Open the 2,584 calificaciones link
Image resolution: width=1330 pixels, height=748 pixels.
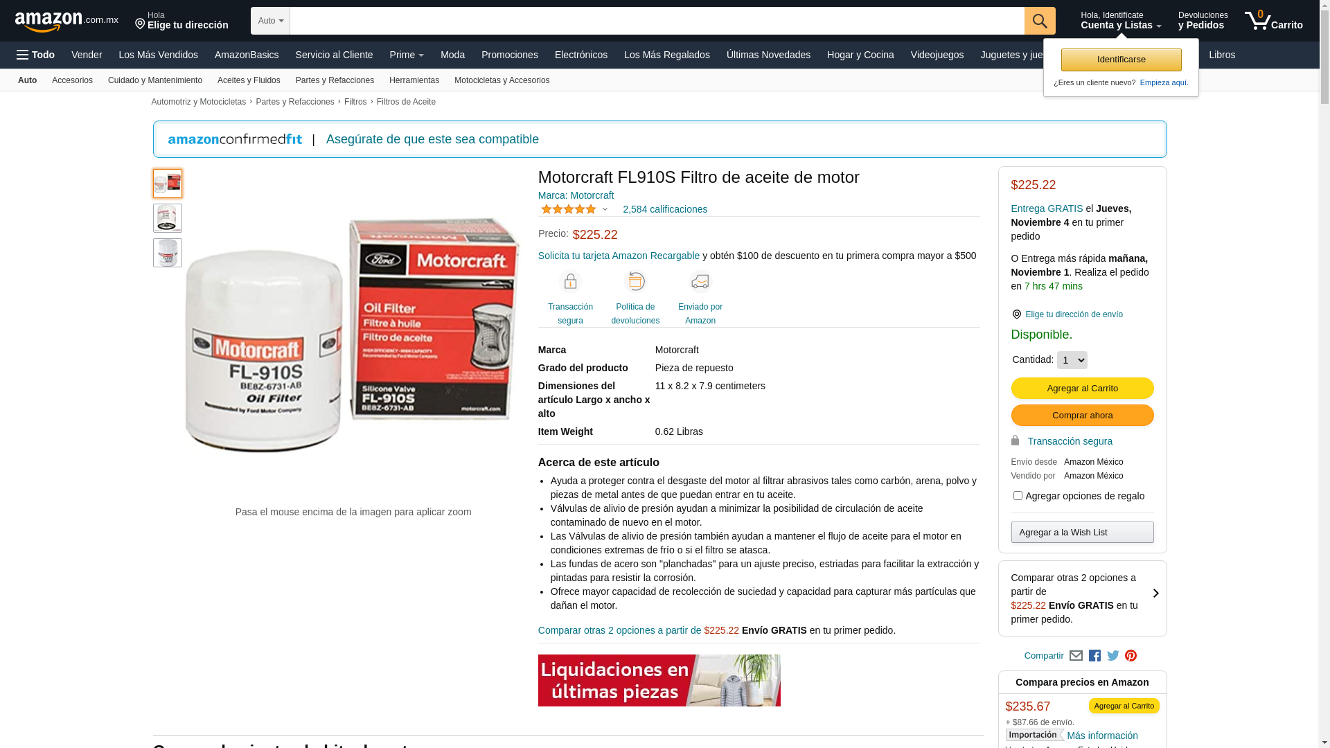pos(665,209)
